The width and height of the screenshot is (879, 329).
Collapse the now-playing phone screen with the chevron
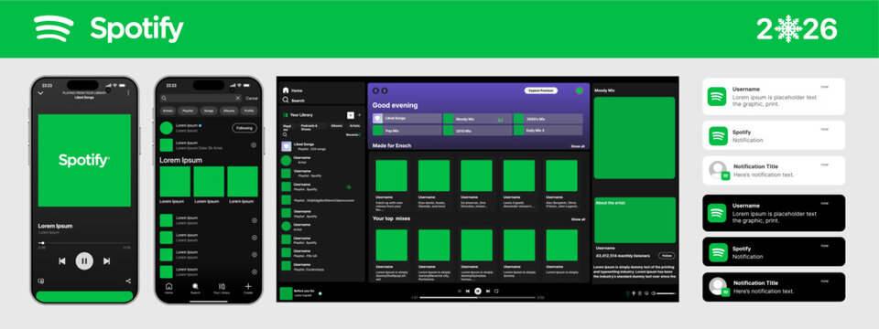pos(40,93)
